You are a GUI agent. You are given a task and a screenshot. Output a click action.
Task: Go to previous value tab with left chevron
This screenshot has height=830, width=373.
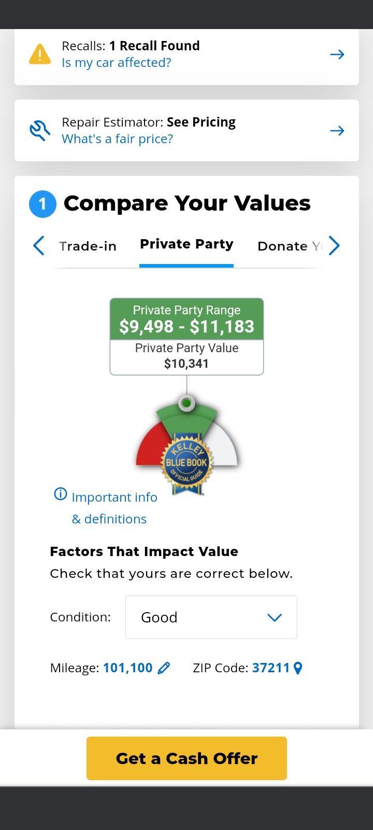(39, 245)
